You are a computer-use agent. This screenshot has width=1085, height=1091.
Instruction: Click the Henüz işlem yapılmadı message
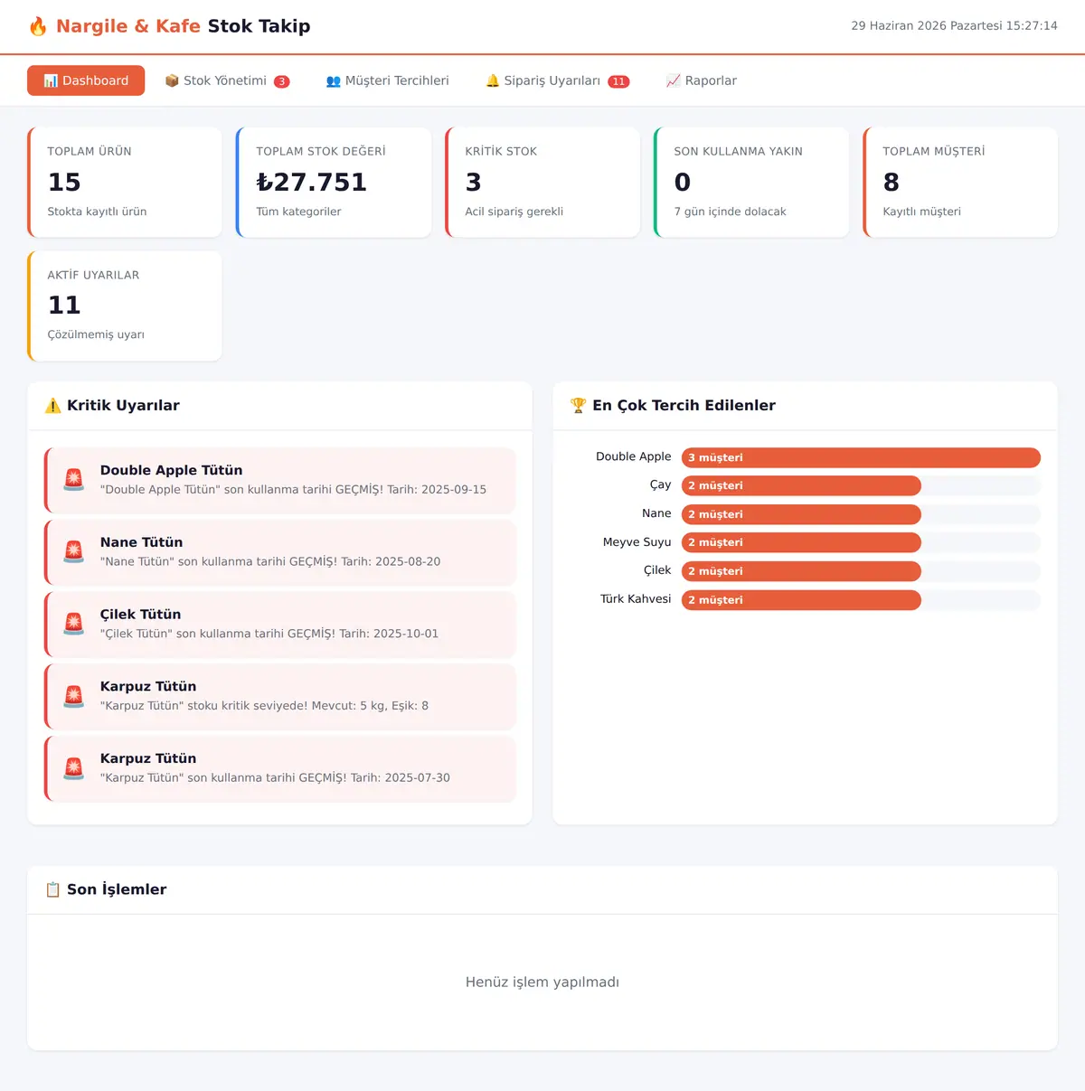point(542,983)
